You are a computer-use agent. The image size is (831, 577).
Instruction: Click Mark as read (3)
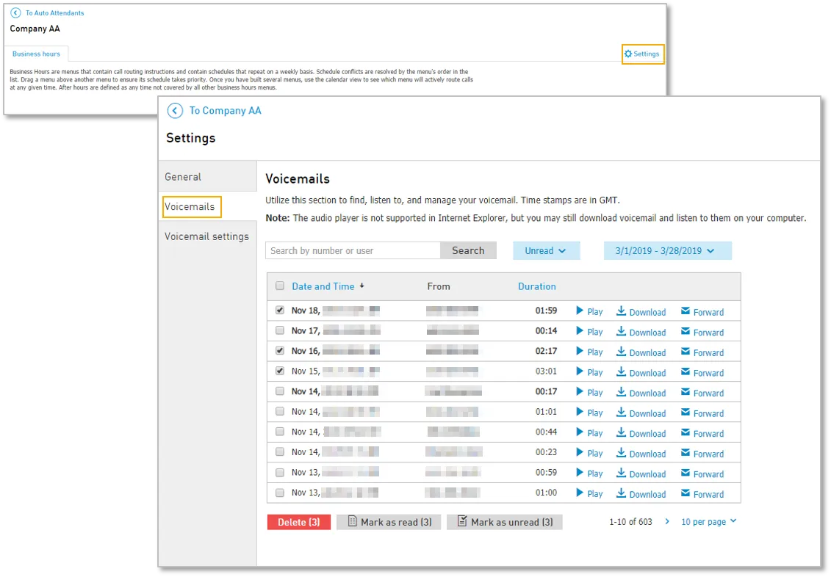click(x=389, y=522)
